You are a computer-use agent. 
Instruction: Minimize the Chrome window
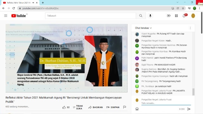185,2
